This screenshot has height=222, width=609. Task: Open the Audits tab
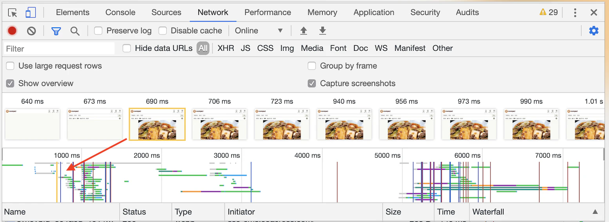click(467, 13)
